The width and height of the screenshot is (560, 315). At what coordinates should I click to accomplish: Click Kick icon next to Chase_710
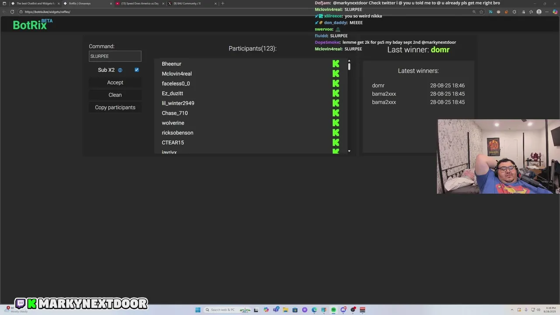(x=336, y=113)
